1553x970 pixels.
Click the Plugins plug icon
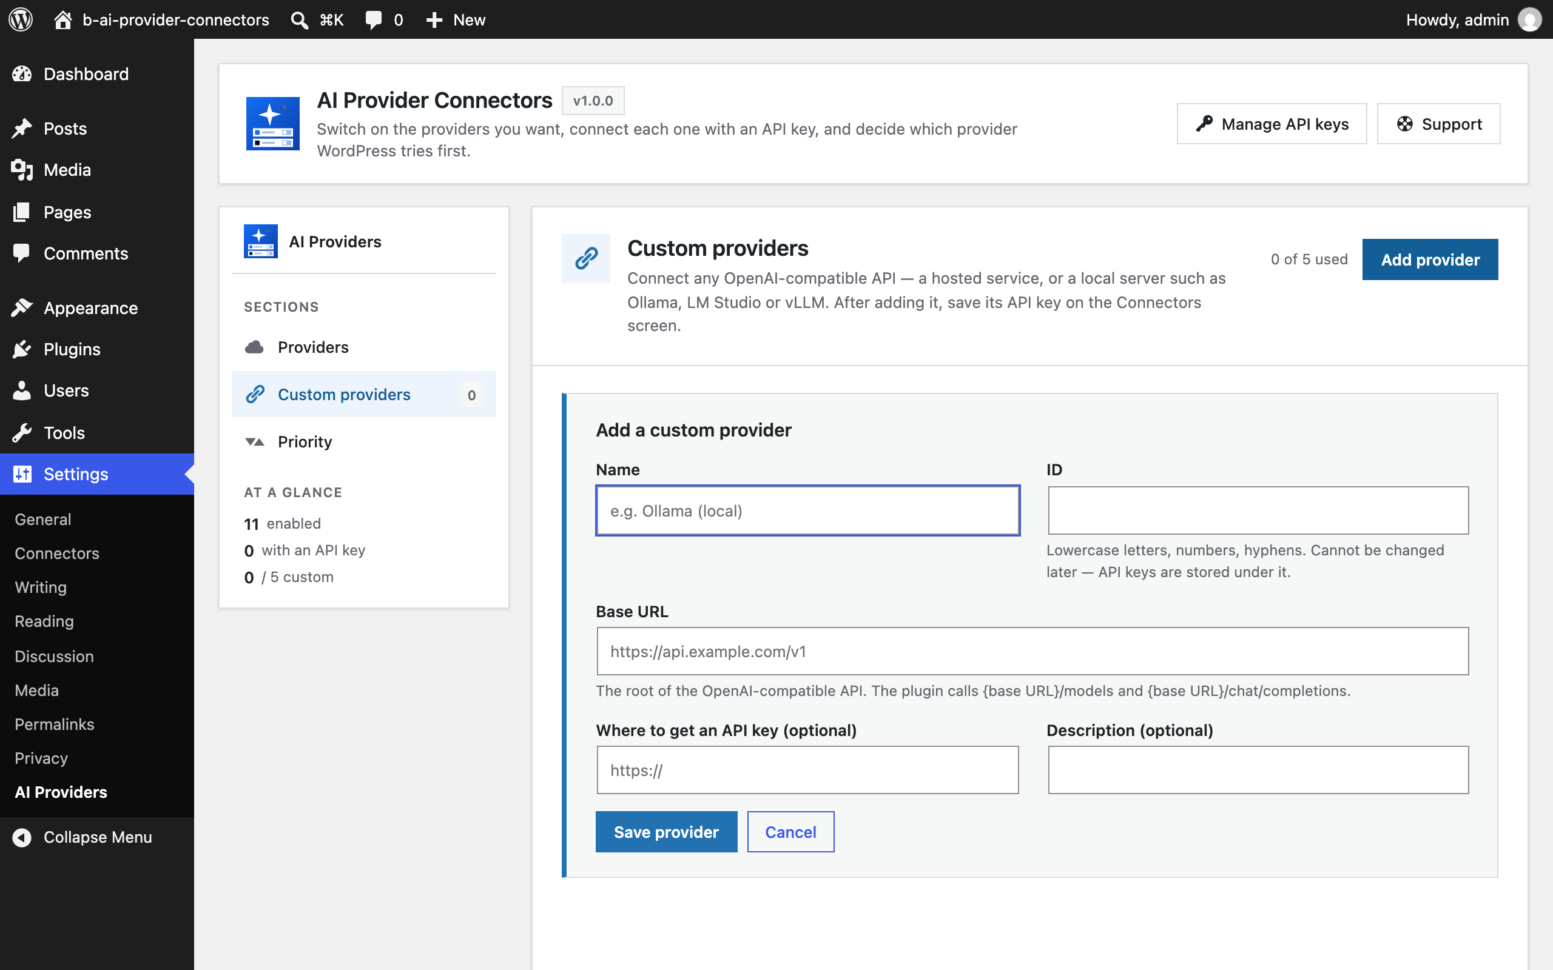(x=22, y=349)
